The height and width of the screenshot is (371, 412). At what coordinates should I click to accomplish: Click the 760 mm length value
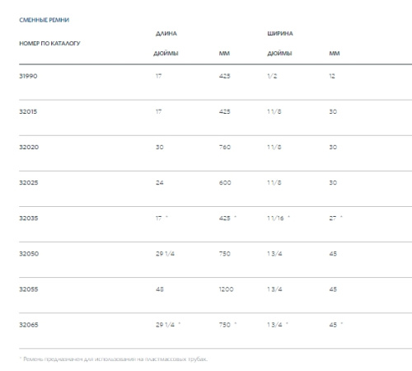pyautogui.click(x=225, y=147)
